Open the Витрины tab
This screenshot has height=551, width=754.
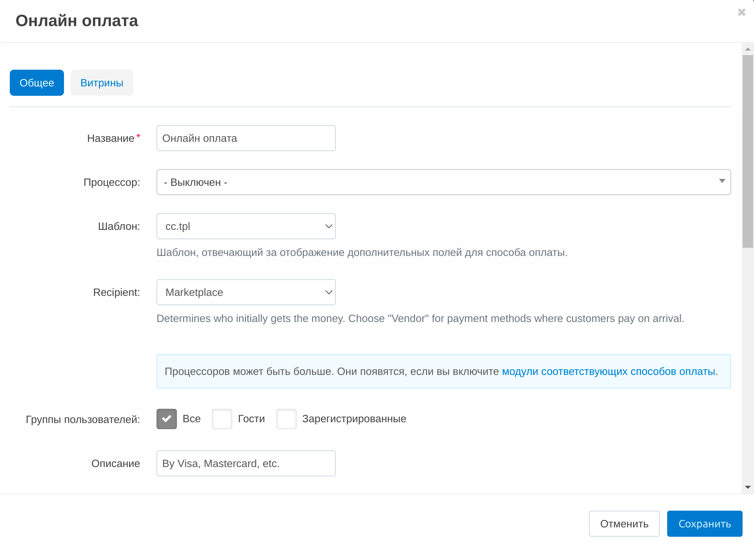pyautogui.click(x=102, y=83)
